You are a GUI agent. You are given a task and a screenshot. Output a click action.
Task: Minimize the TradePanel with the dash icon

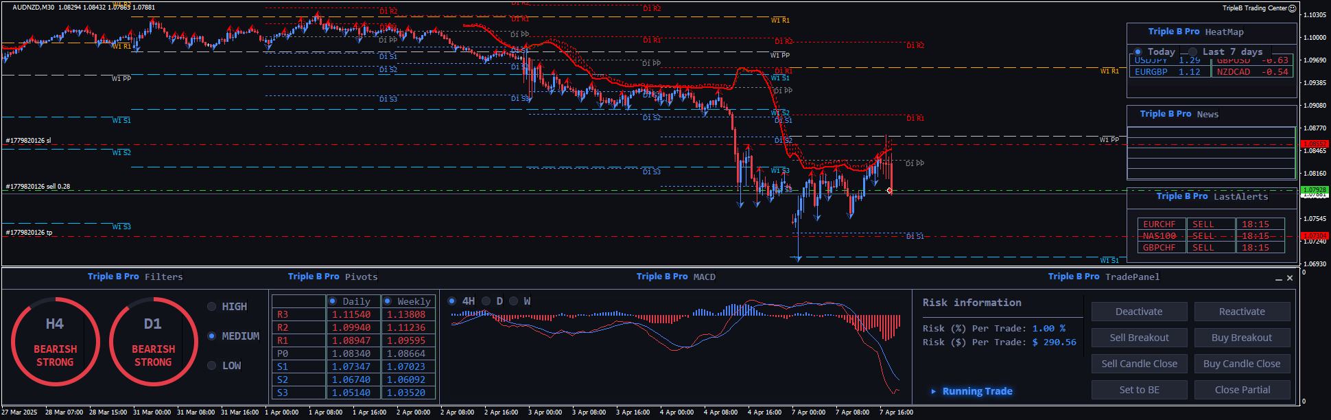tap(1278, 279)
